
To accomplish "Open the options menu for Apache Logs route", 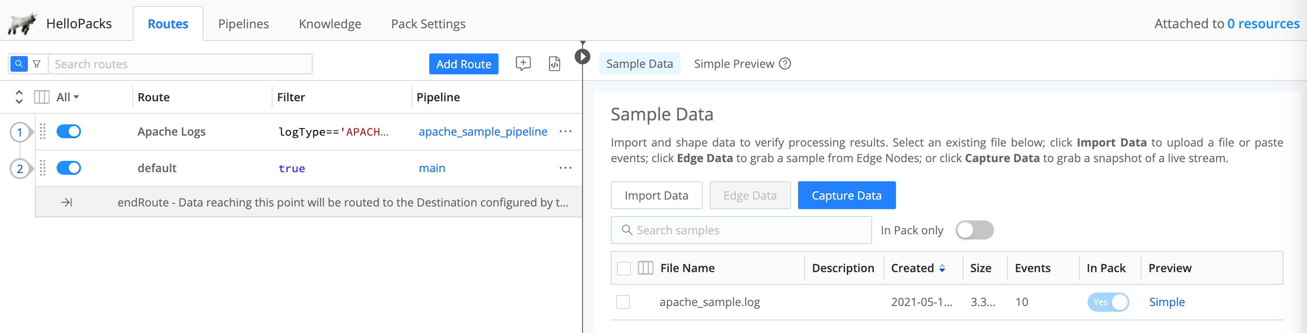I will 565,131.
